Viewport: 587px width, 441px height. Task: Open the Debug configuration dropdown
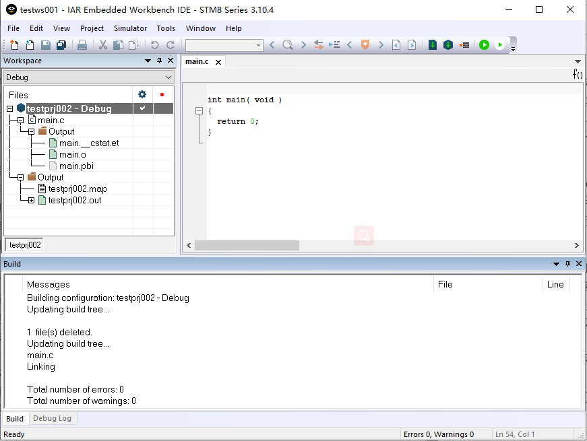[x=89, y=77]
